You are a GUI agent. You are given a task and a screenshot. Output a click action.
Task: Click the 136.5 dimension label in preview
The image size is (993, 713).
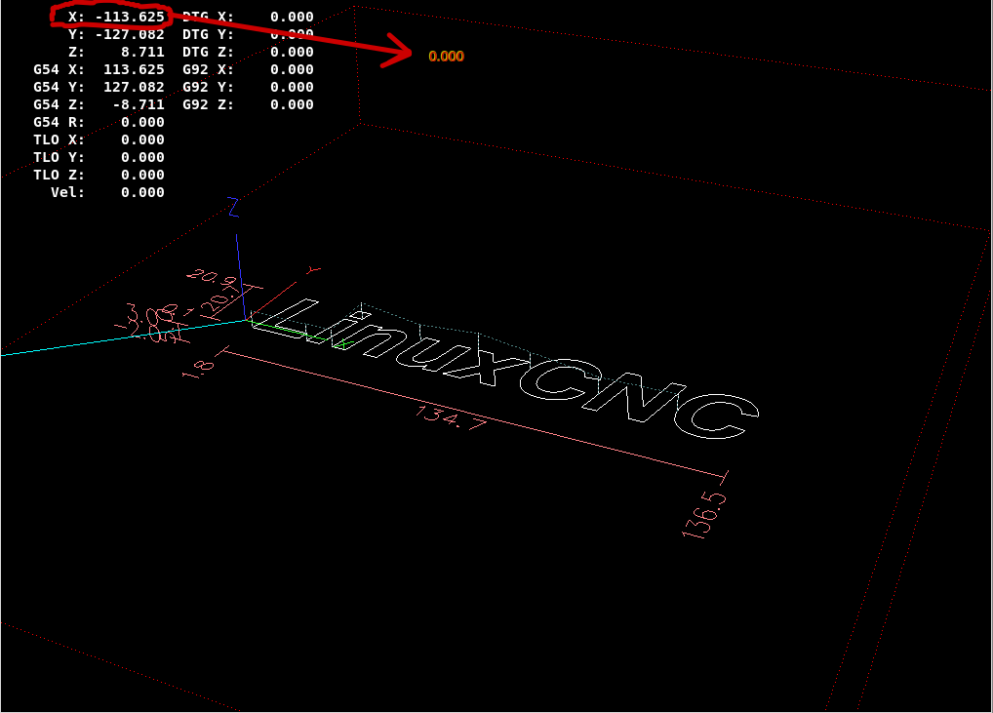[704, 515]
